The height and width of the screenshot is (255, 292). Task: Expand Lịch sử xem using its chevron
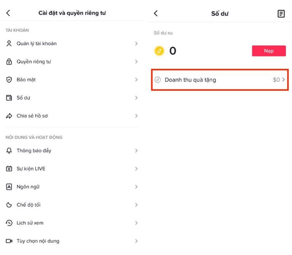[x=136, y=223]
